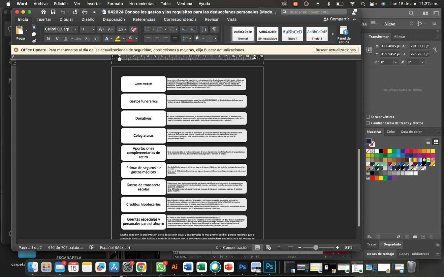Click the Buscar actualizaciones button
This screenshot has width=444, height=277.
point(335,50)
